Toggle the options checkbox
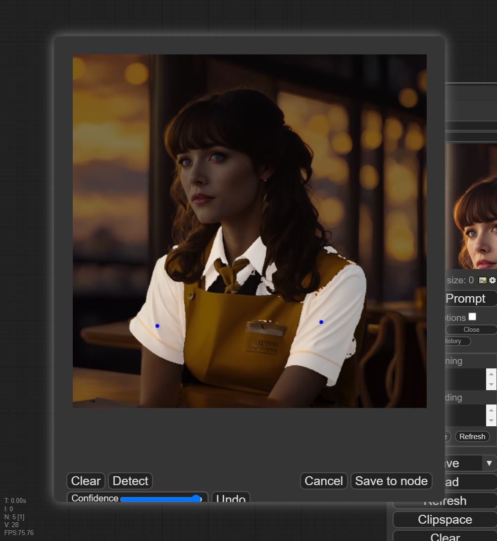This screenshot has height=541, width=497. point(472,316)
